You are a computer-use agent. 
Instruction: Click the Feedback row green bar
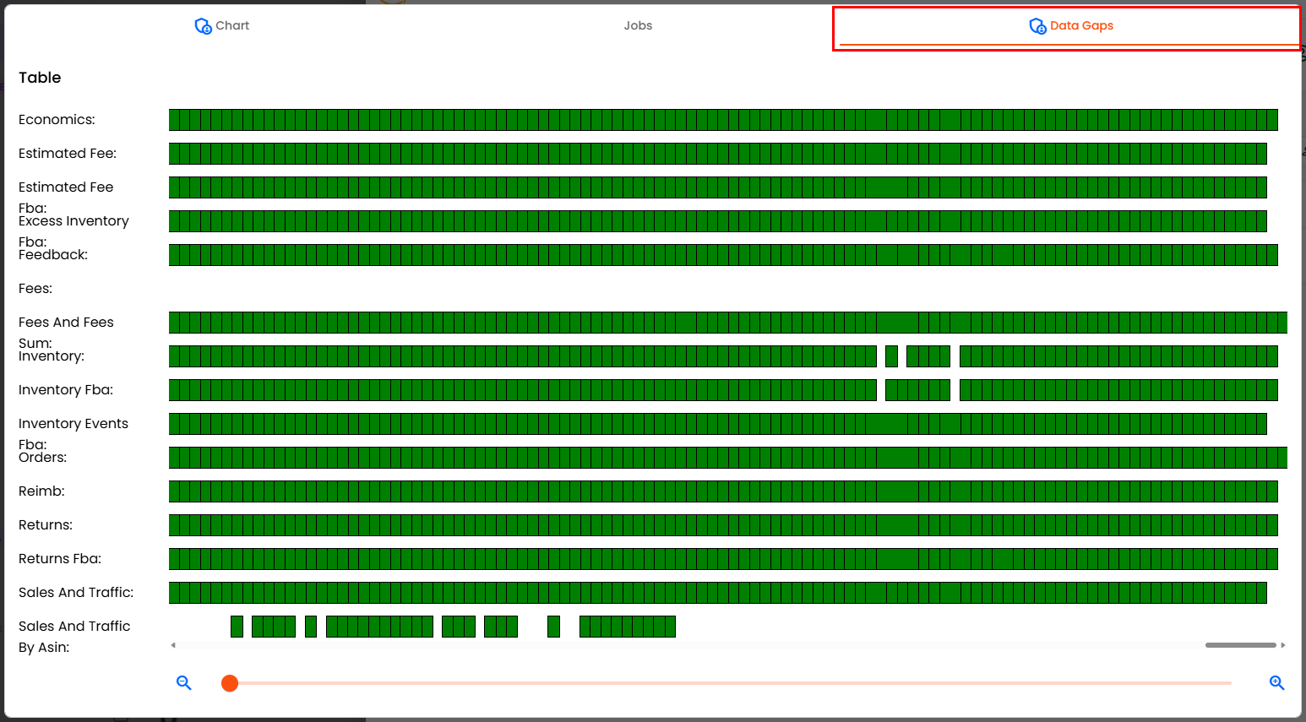click(722, 255)
